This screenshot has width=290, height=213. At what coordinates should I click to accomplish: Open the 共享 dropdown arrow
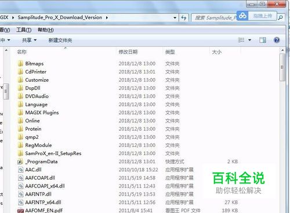click(x=35, y=40)
